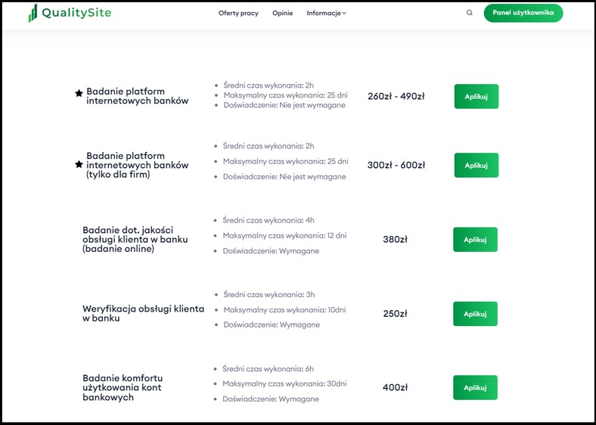
Task: Open Badanie platform internetowych banków title
Action: (137, 96)
